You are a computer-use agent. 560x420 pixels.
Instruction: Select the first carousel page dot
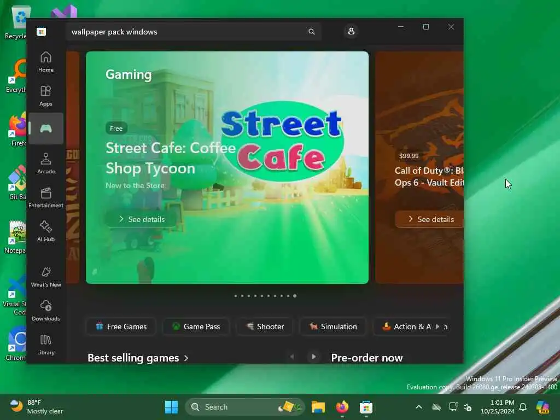(236, 296)
